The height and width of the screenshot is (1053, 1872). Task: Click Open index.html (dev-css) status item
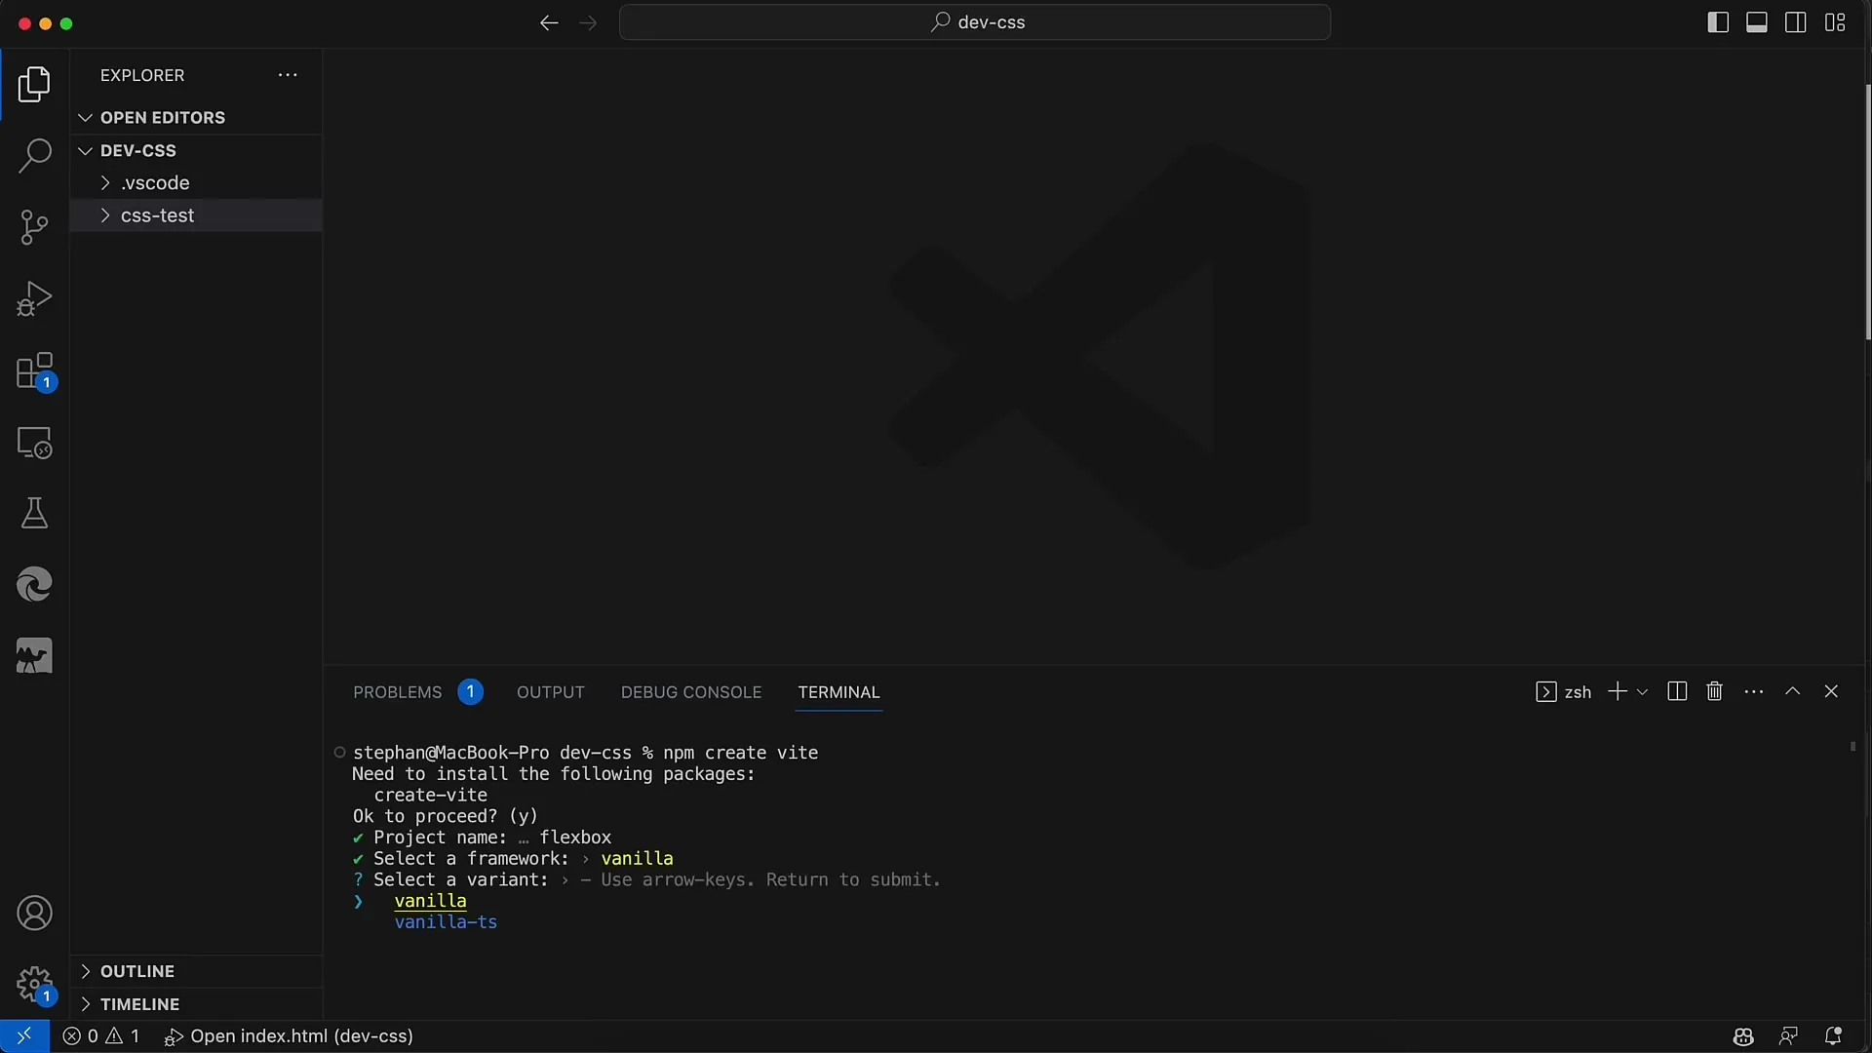point(290,1036)
